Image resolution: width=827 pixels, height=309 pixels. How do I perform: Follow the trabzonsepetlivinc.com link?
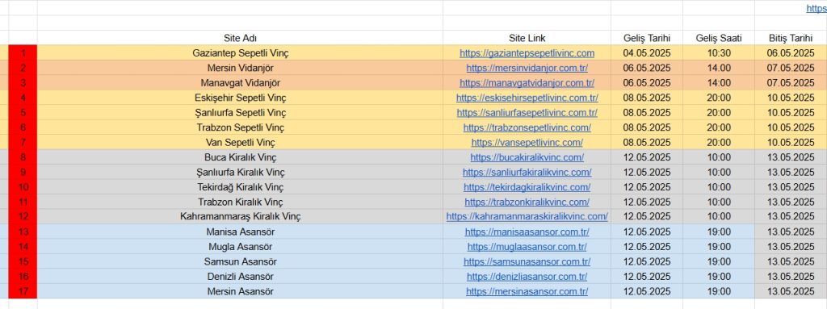point(527,127)
